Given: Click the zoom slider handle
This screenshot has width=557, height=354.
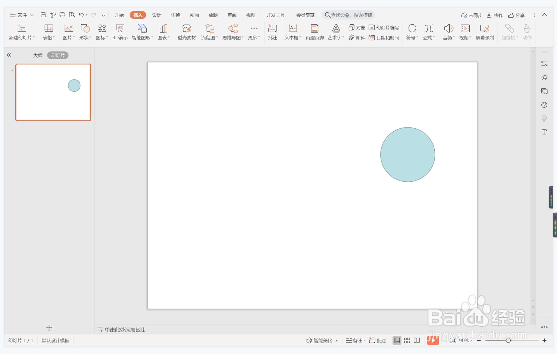Looking at the screenshot, I should (508, 340).
